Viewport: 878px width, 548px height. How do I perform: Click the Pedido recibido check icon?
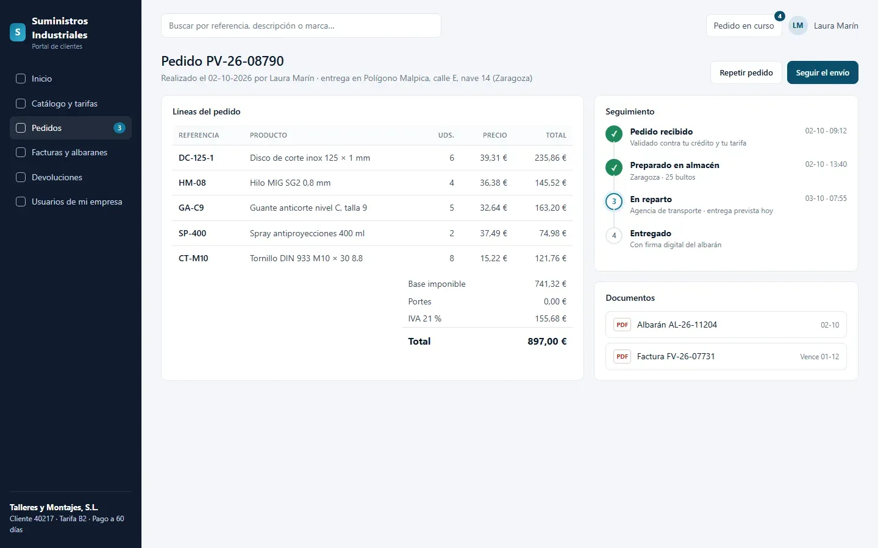click(x=614, y=133)
